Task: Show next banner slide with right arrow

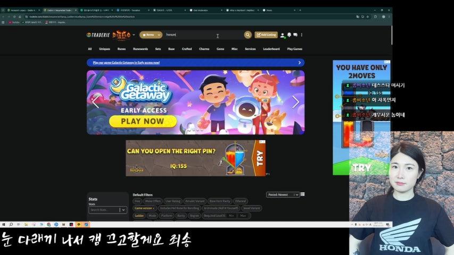Action: coord(295,102)
